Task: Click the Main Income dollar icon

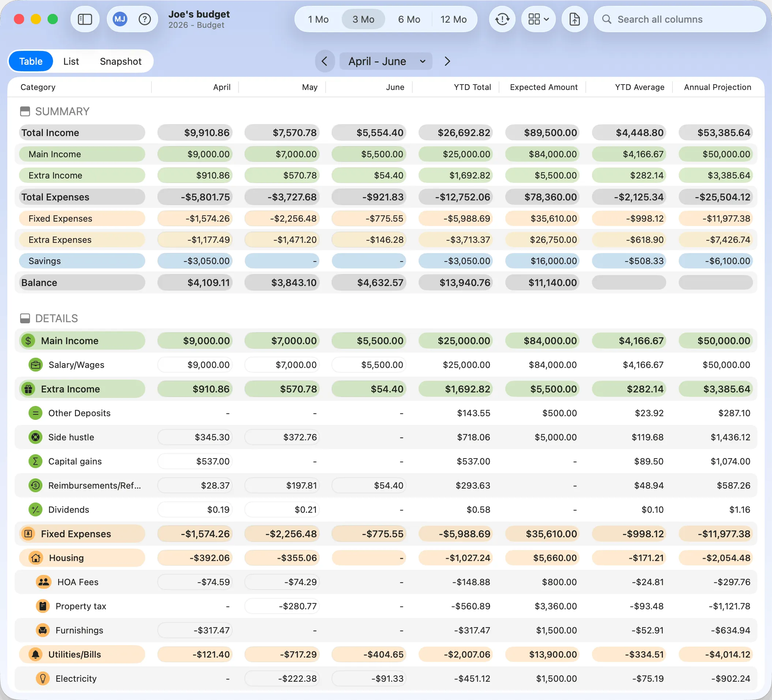Action: (28, 340)
